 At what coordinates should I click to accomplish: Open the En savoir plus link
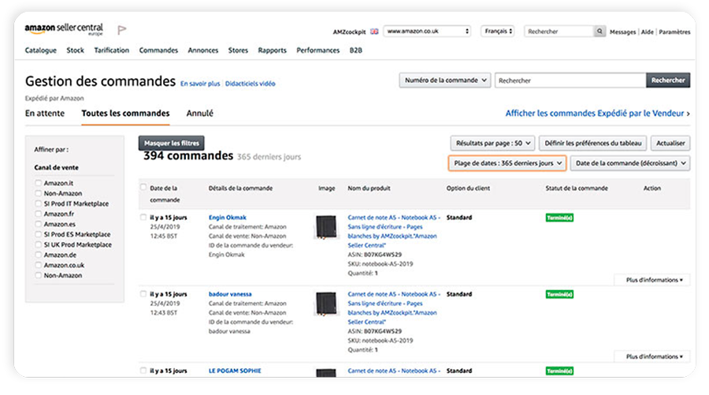pos(200,84)
